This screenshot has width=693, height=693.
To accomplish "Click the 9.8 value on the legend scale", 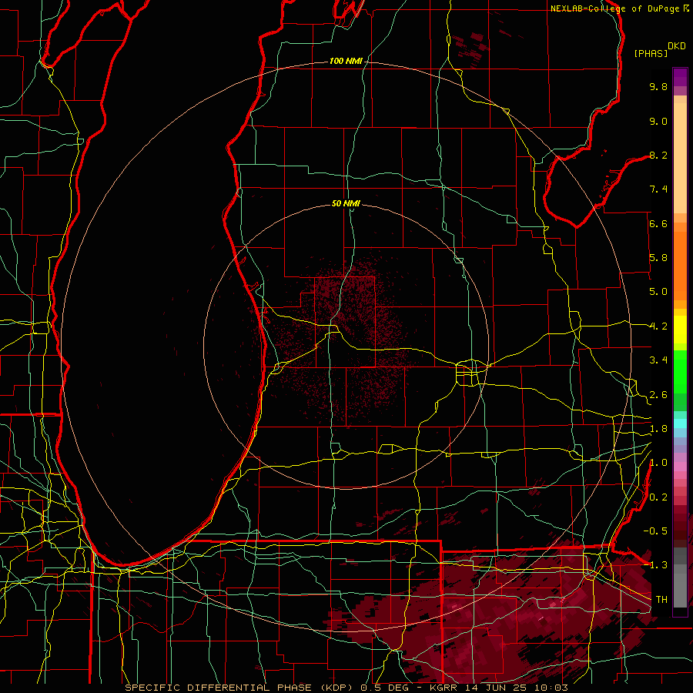I will (x=658, y=87).
